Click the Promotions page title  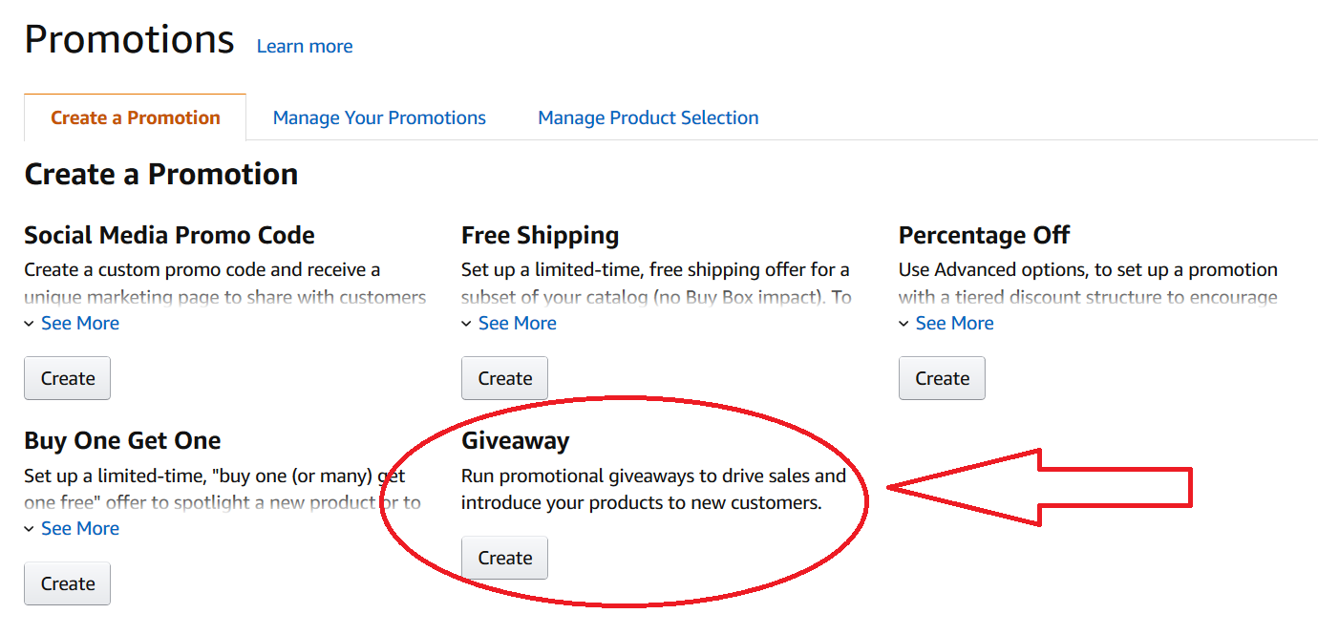click(x=129, y=40)
